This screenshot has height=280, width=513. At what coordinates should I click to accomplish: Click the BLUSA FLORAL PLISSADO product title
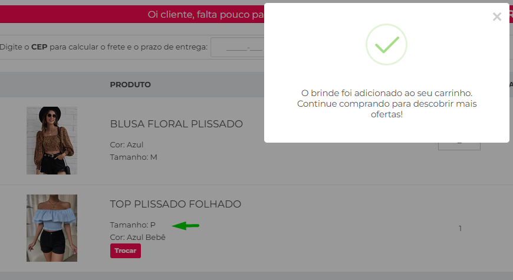coord(176,124)
